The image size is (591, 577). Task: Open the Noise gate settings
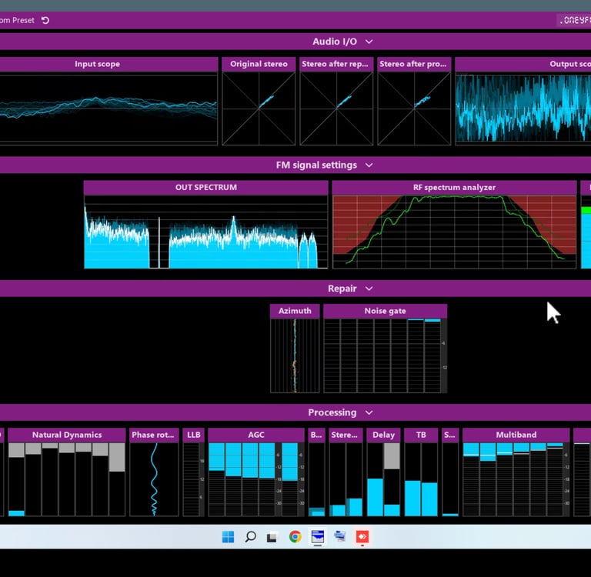pyautogui.click(x=385, y=311)
